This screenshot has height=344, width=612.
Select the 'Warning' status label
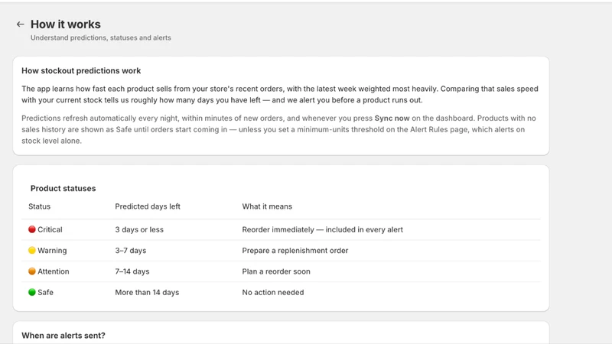pyautogui.click(x=52, y=251)
